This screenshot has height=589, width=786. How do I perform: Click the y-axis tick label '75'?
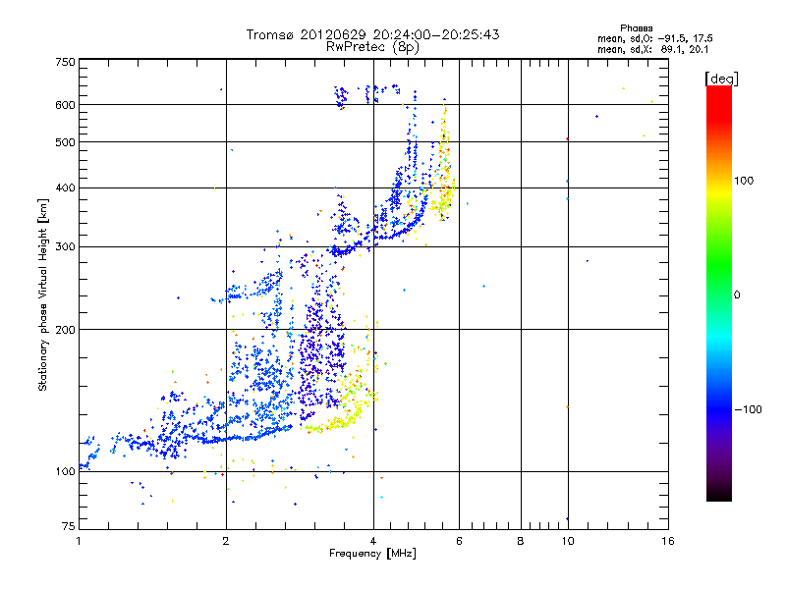coord(69,526)
